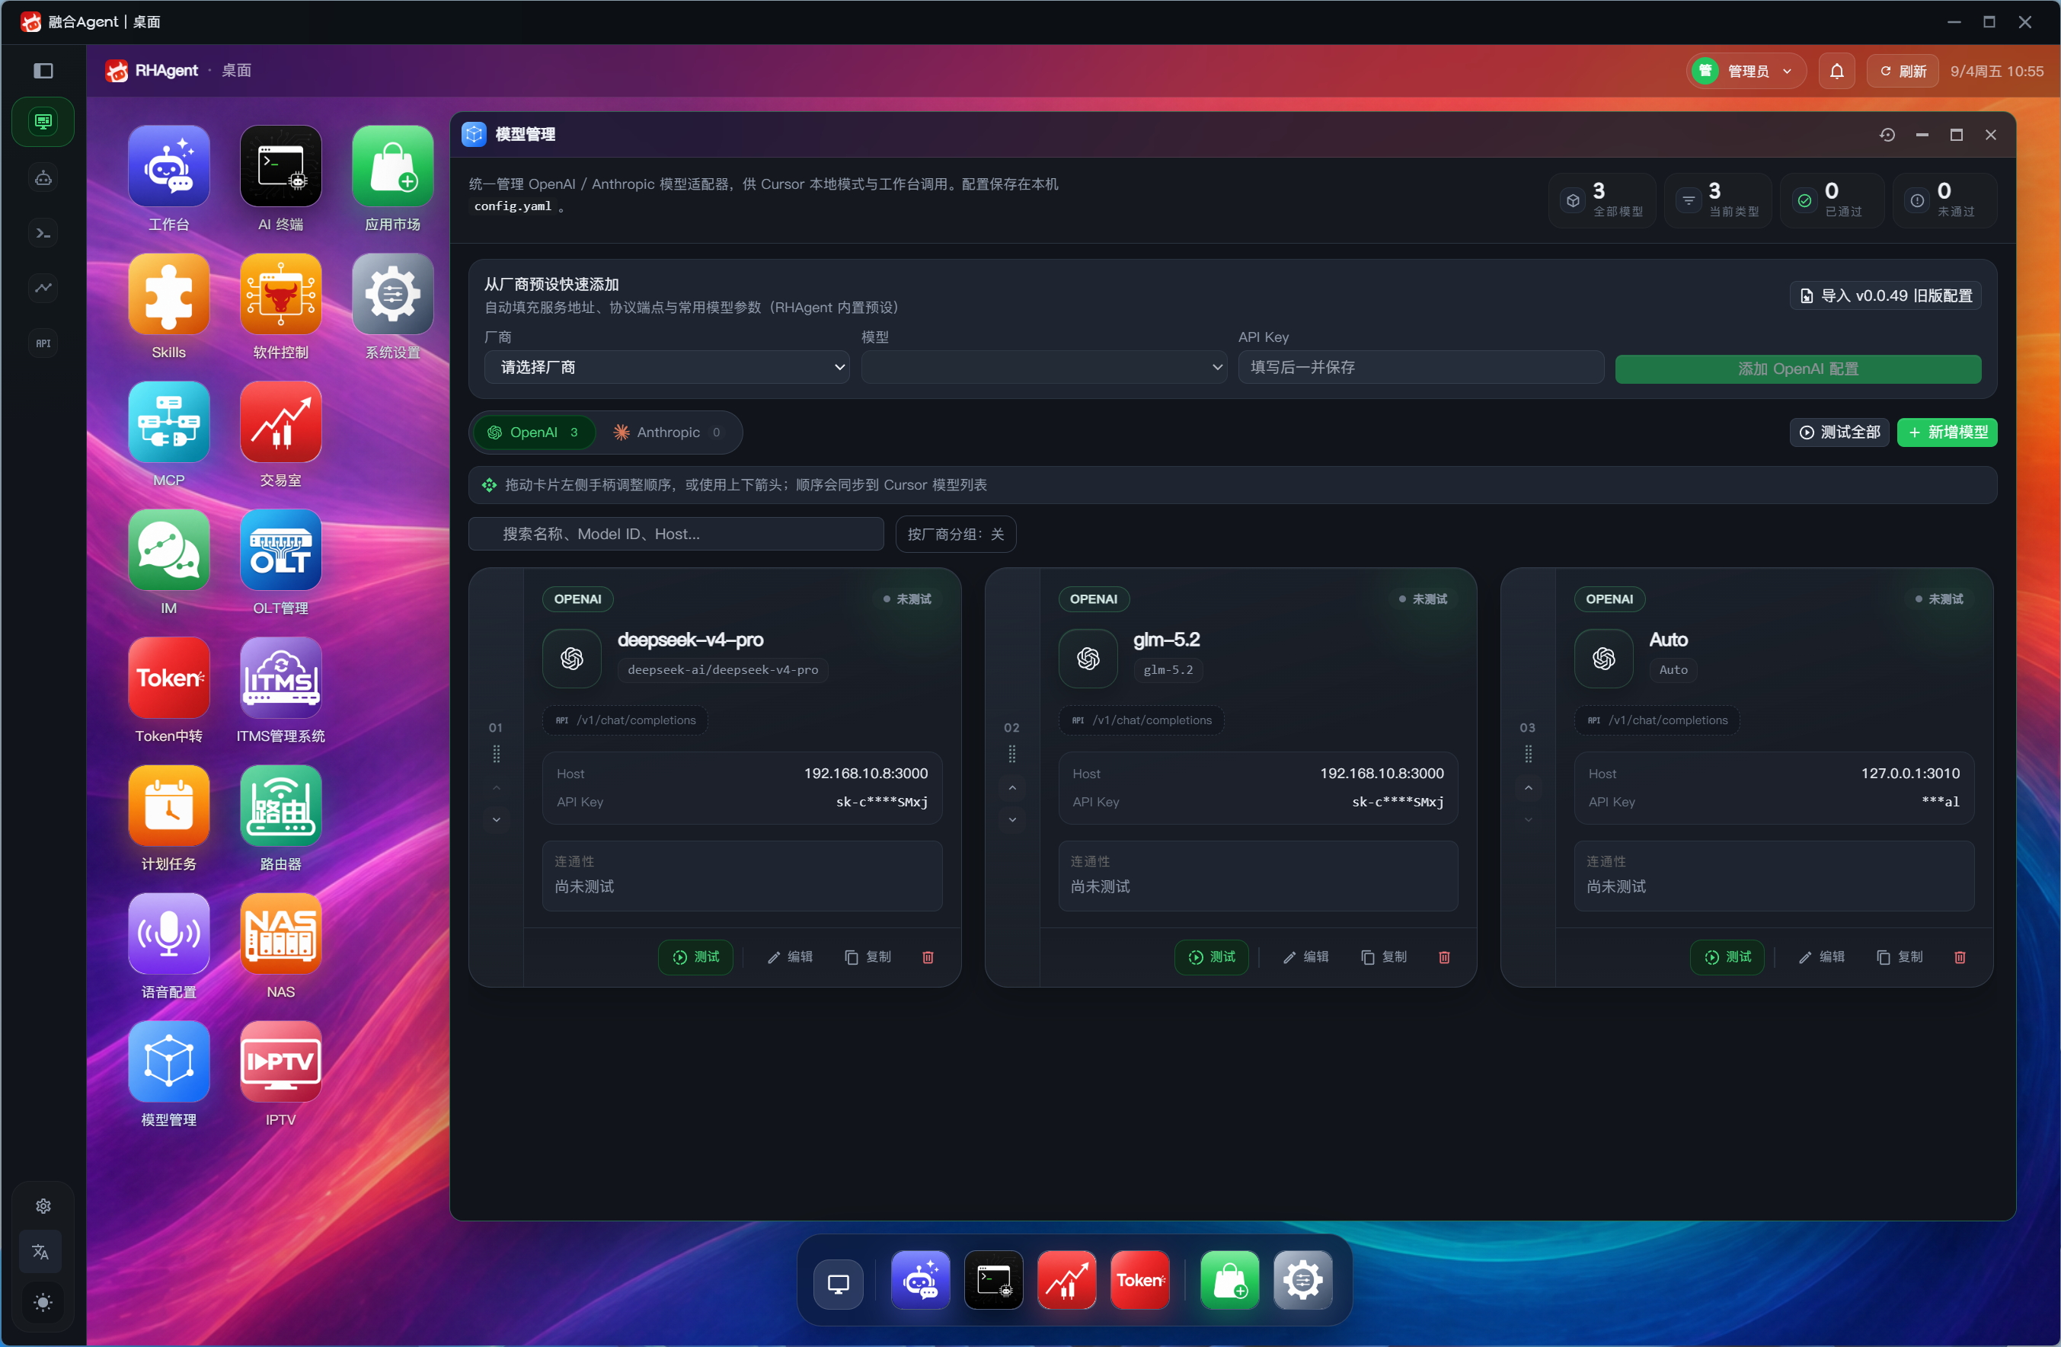Test the Auto model
The width and height of the screenshot is (2061, 1347).
tap(1727, 957)
